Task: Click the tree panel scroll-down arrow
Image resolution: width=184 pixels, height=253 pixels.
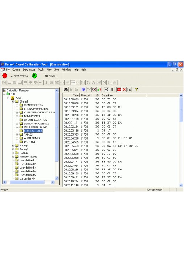Action: [57, 178]
